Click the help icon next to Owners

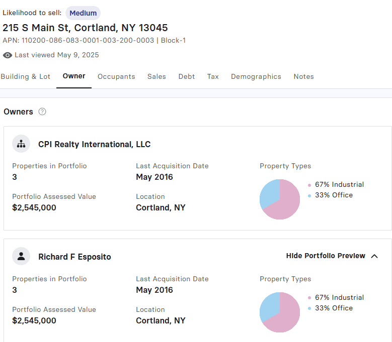pos(42,112)
